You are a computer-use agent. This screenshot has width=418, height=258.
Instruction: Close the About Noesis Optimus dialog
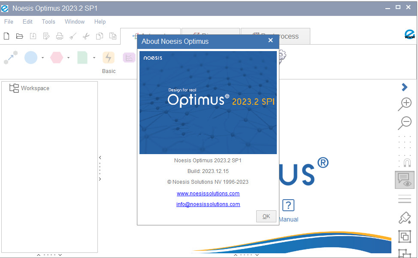click(x=270, y=40)
